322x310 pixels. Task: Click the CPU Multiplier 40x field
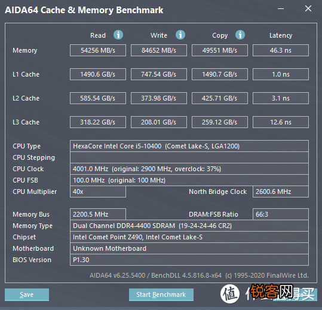[98, 192]
